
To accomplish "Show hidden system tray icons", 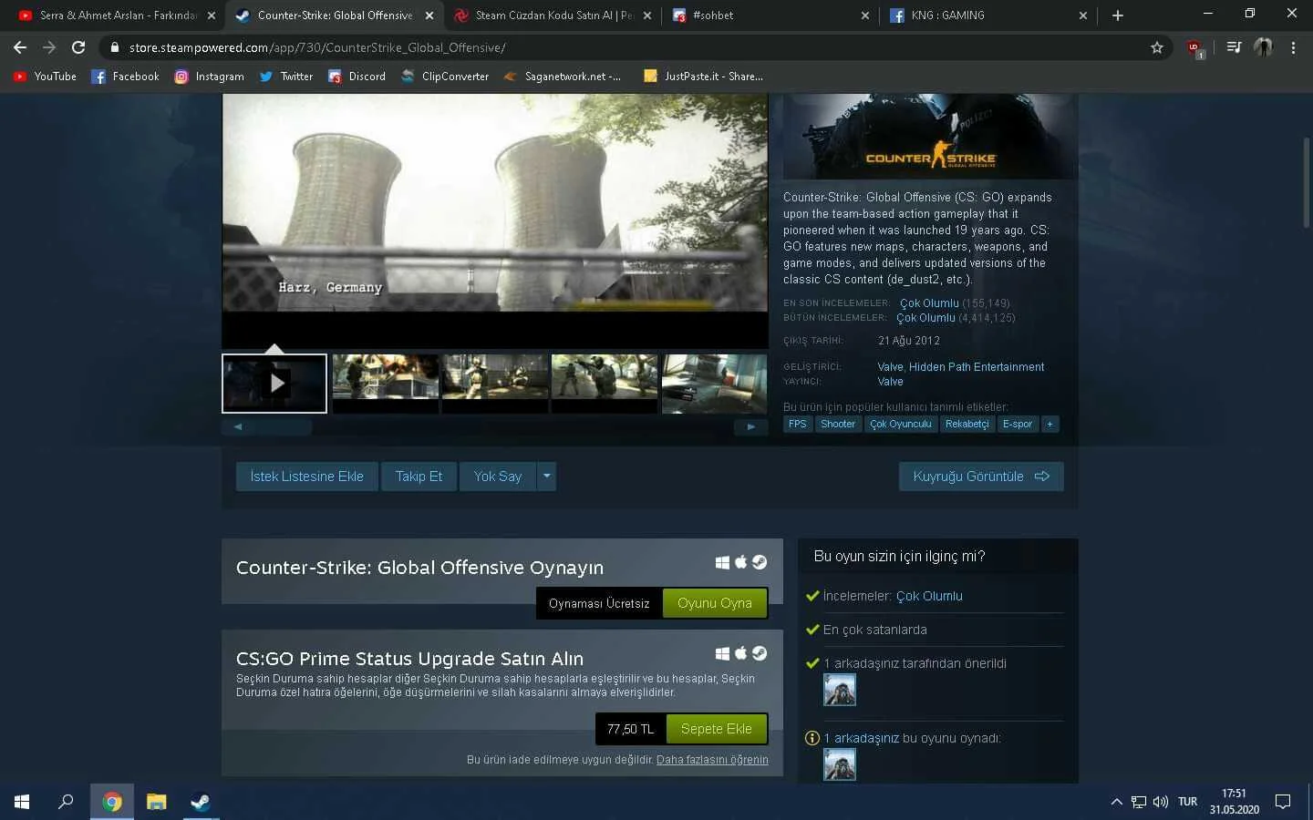I will point(1116,802).
